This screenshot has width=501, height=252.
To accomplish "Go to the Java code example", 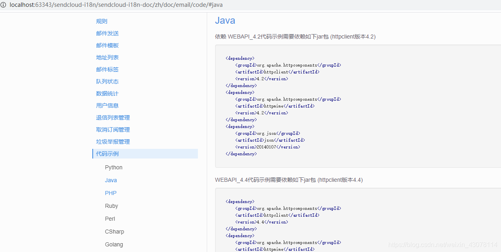I will click(x=111, y=180).
